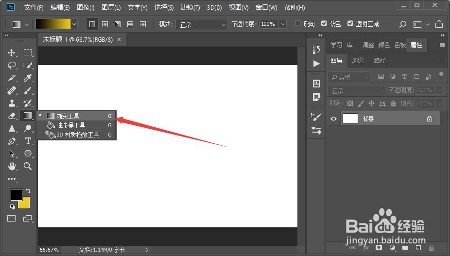
Task: Open the Layers panel flyout menu
Action: (442, 60)
